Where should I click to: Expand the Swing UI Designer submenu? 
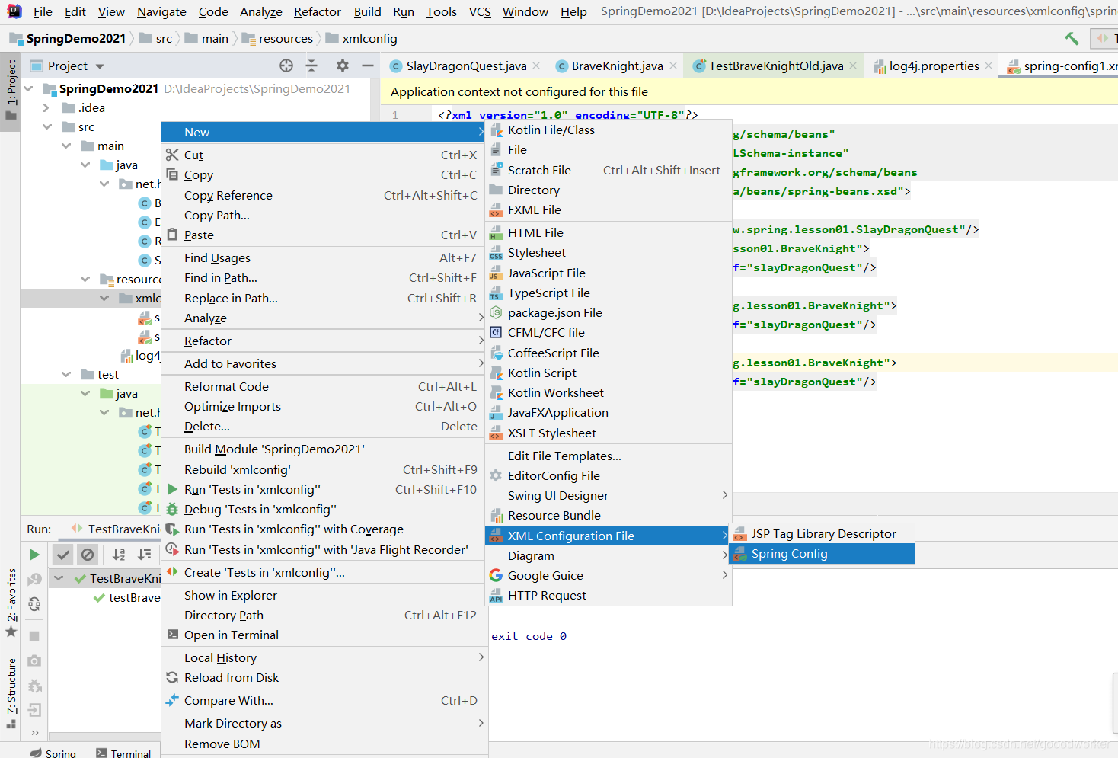[724, 495]
